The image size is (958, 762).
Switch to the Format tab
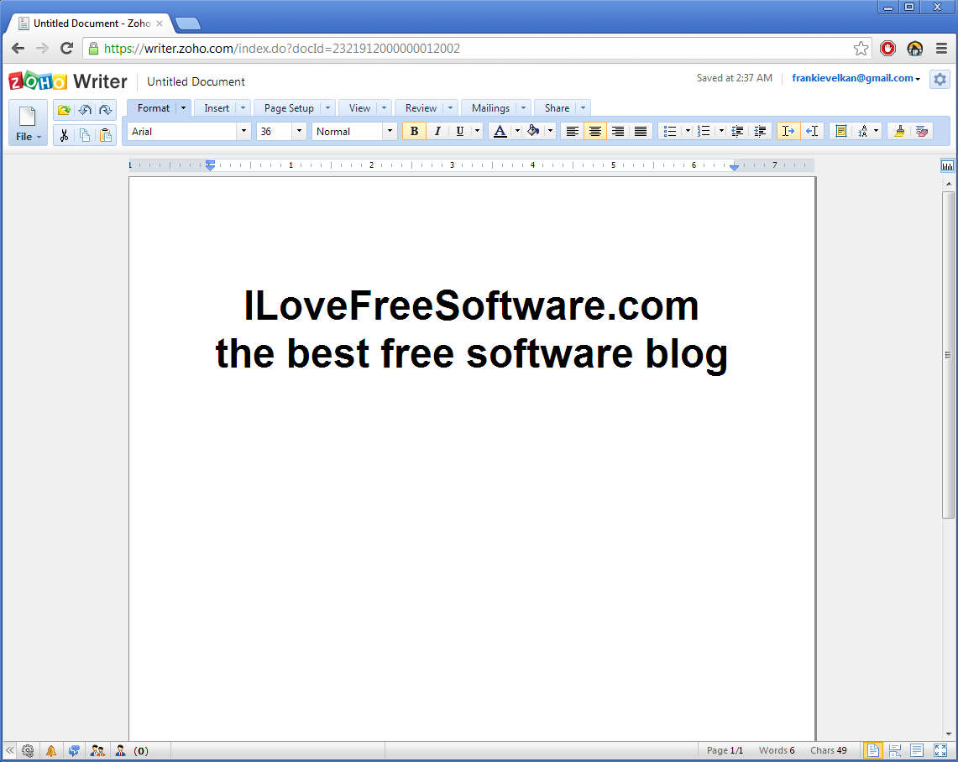153,108
